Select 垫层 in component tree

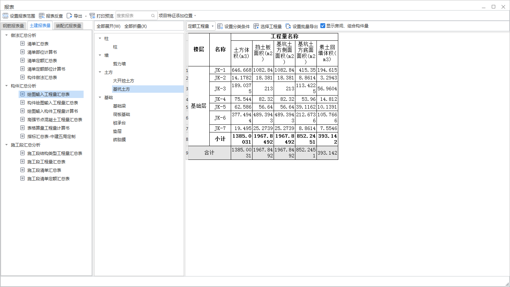(117, 131)
